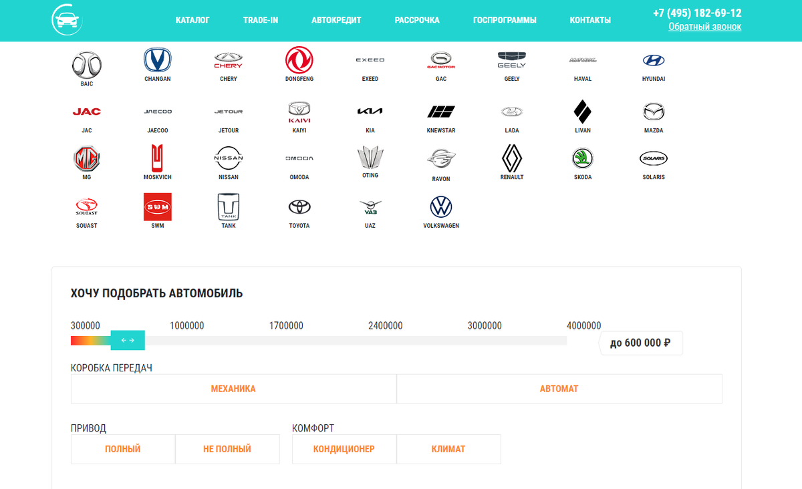Click the +7 (495) 182-69-12 phone number
This screenshot has width=802, height=489.
coord(697,13)
